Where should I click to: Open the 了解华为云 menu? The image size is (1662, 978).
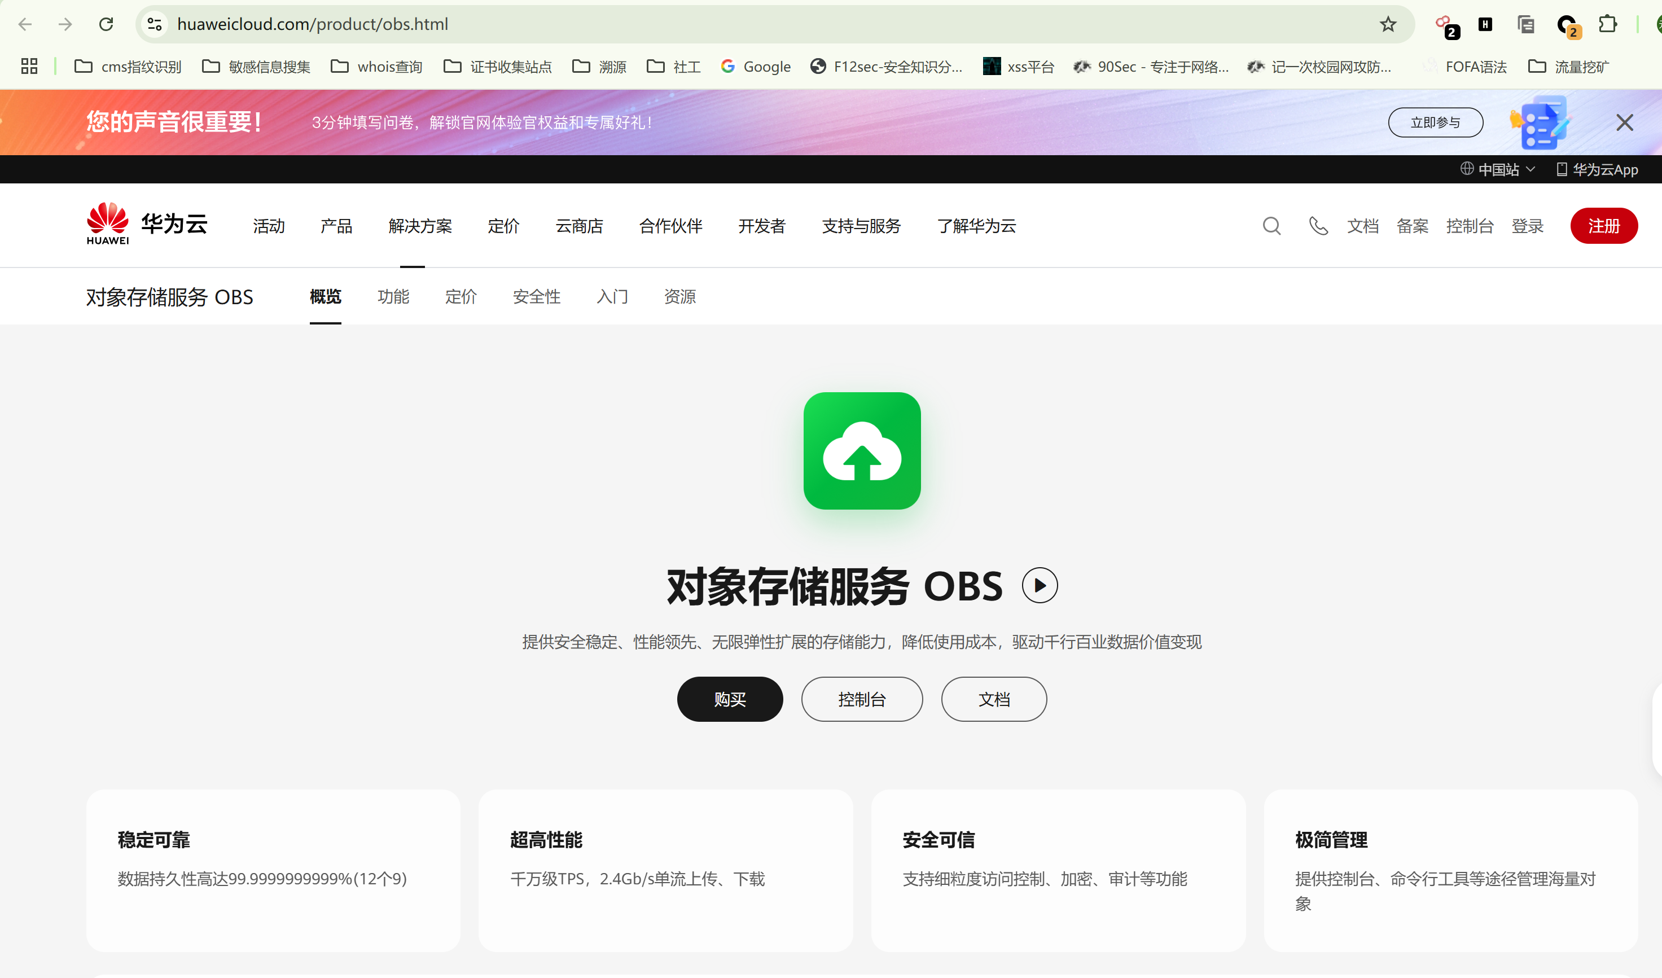pyautogui.click(x=977, y=226)
